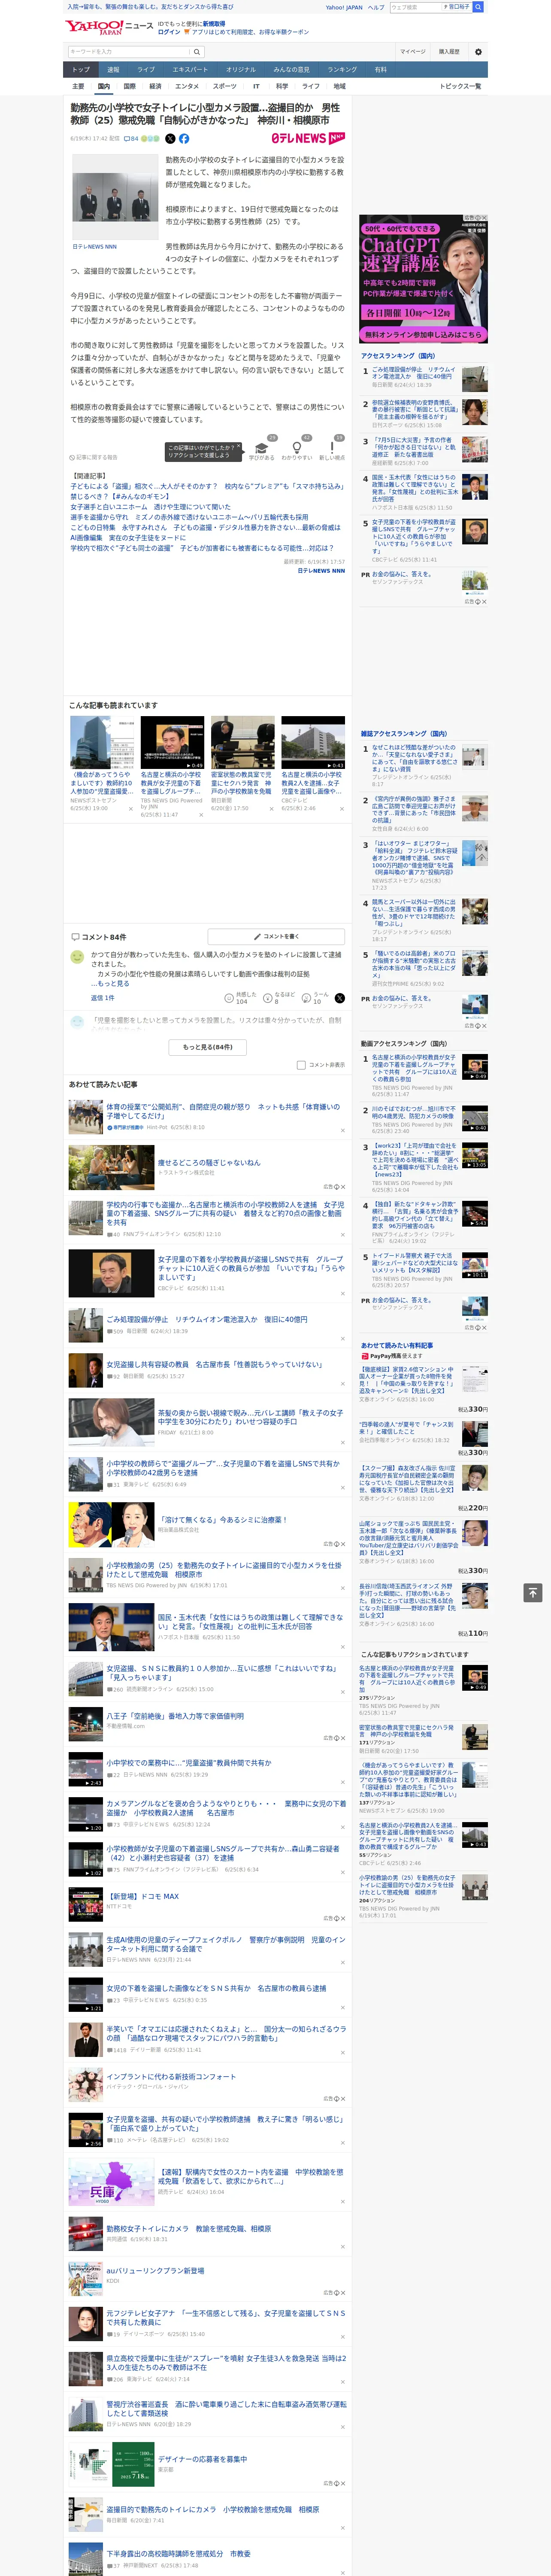Open the みんなの意見 navigation tab
Viewport: 551px width, 2576px height.
[x=291, y=70]
